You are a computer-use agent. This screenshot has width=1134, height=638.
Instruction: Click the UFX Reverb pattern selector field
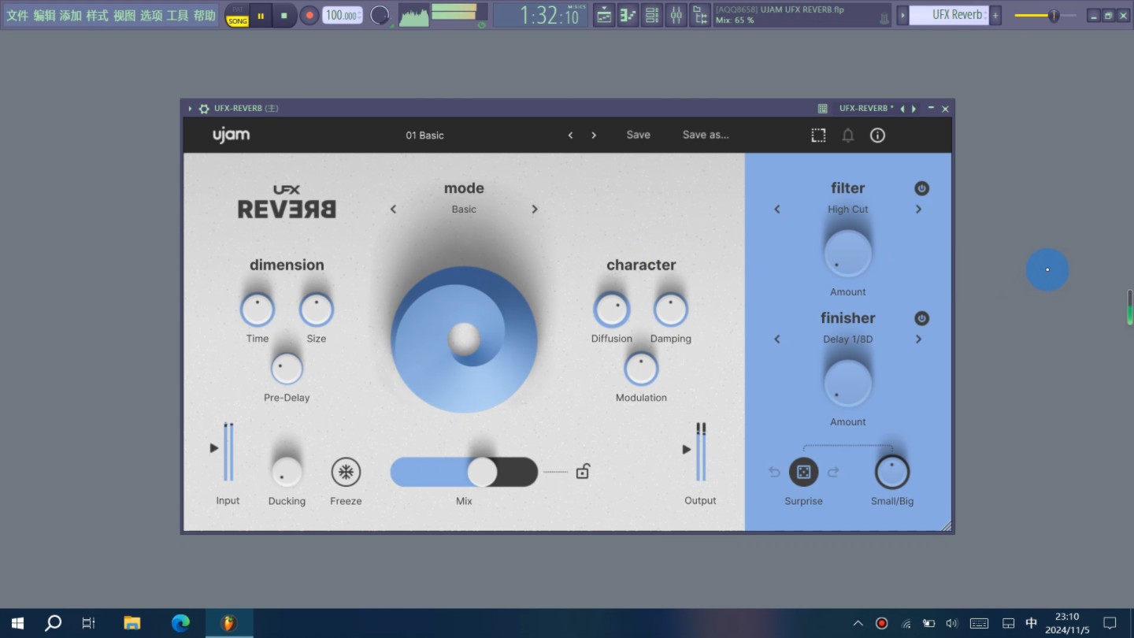[x=949, y=15]
